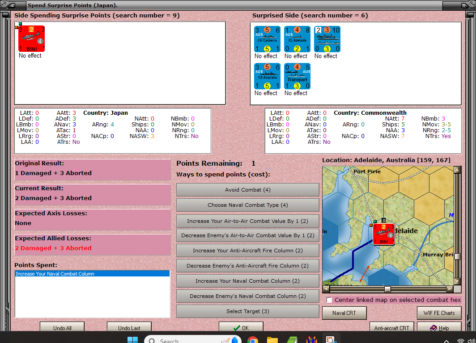476x343 pixels.
Task: Move the map's horizontal scrollbar thumb
Action: (x=387, y=289)
